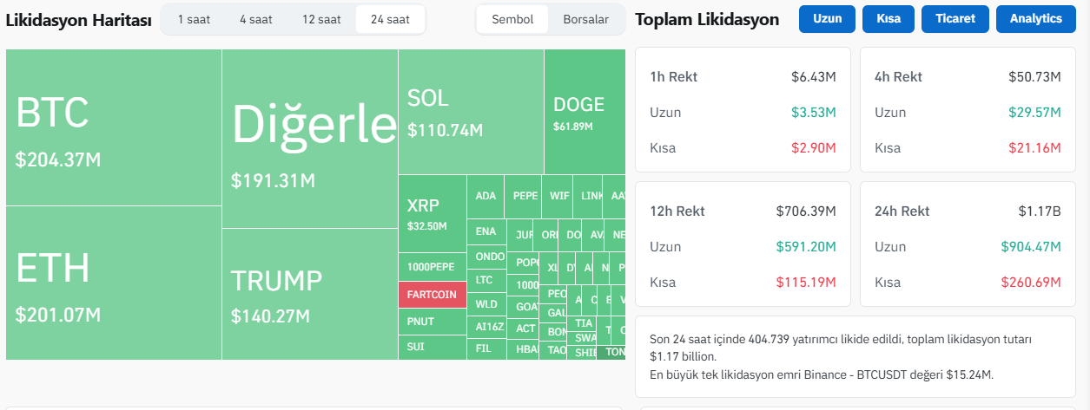1090x410 pixels.
Task: Click the Uzun button
Action: click(x=827, y=19)
